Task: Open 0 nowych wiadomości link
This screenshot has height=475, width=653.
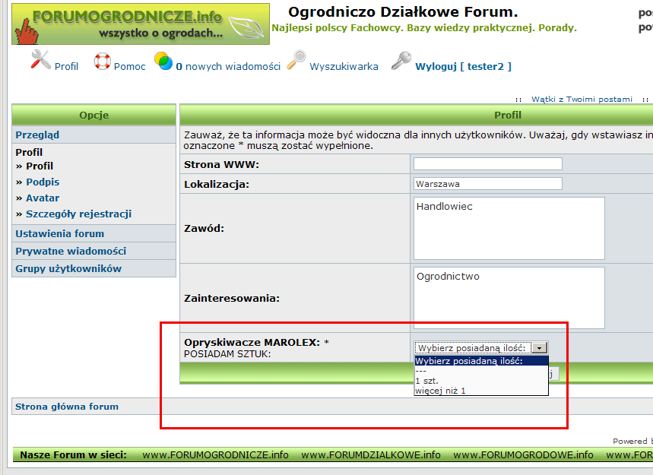Action: [x=228, y=67]
